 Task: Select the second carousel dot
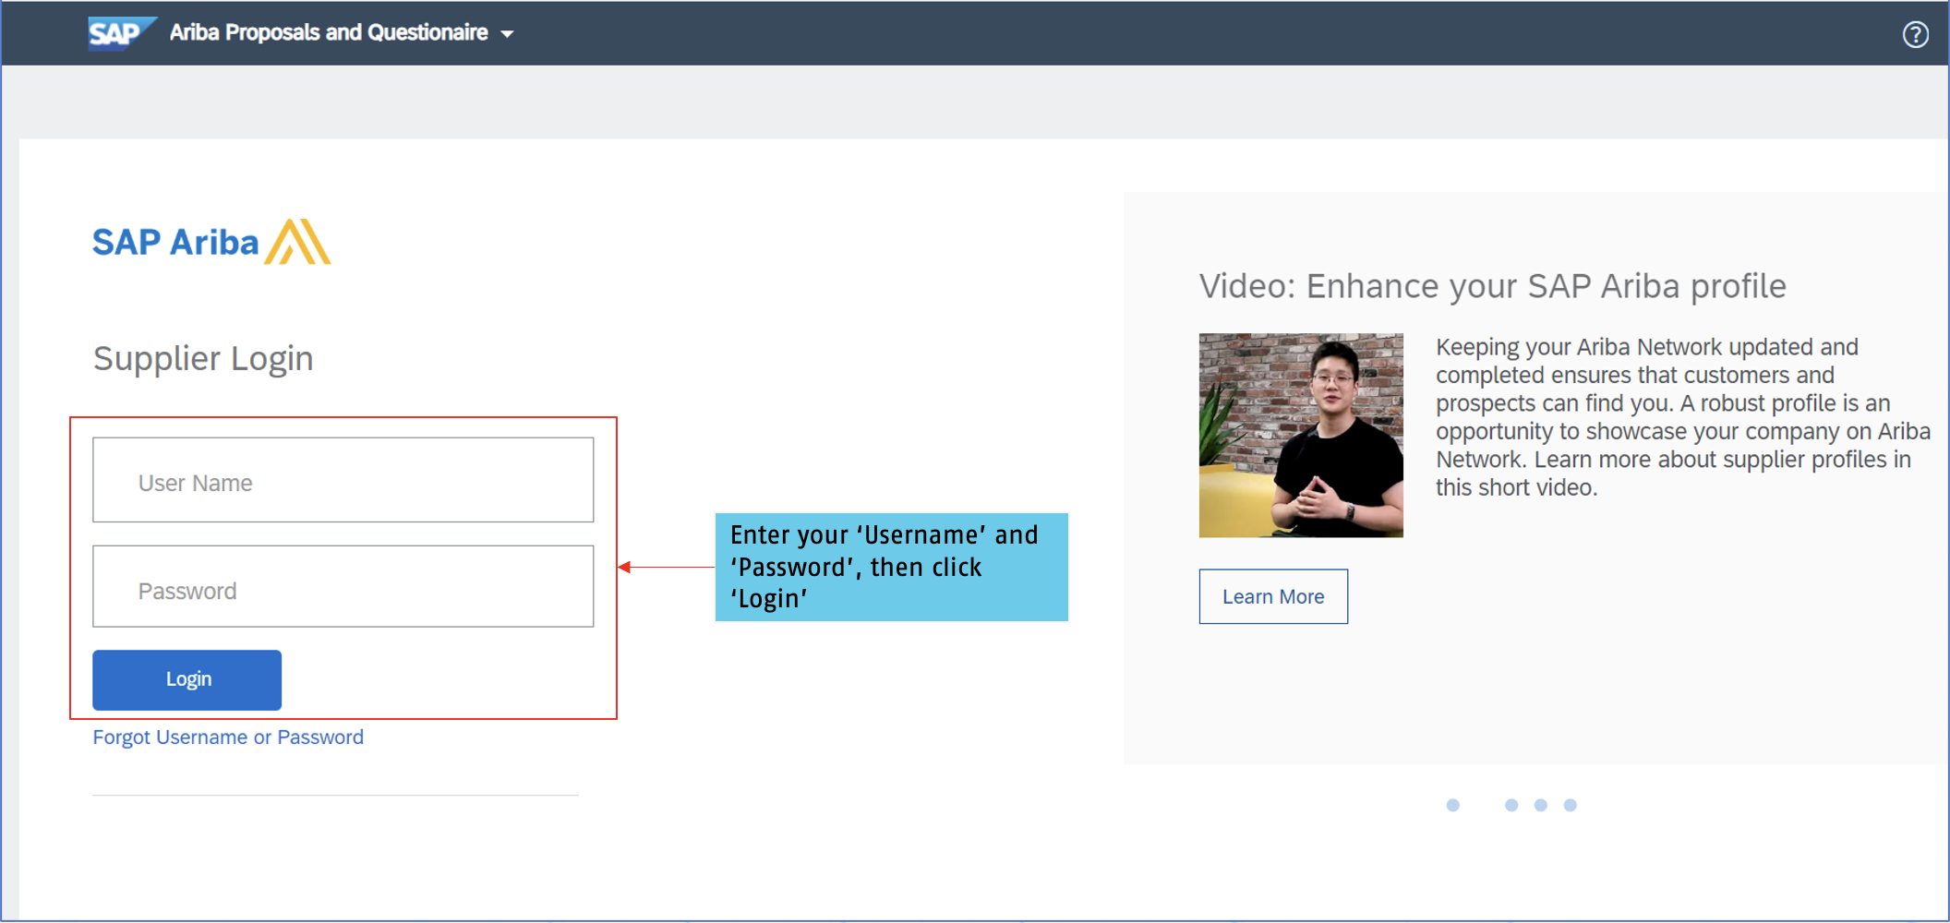point(1511,805)
